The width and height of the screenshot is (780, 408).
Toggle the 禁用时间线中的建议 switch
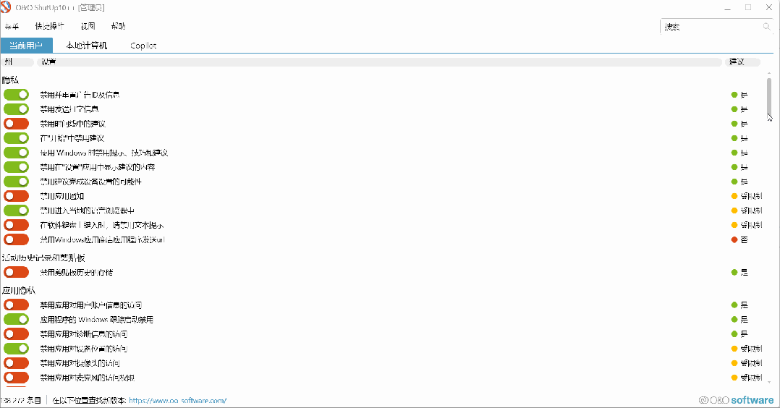click(x=17, y=124)
